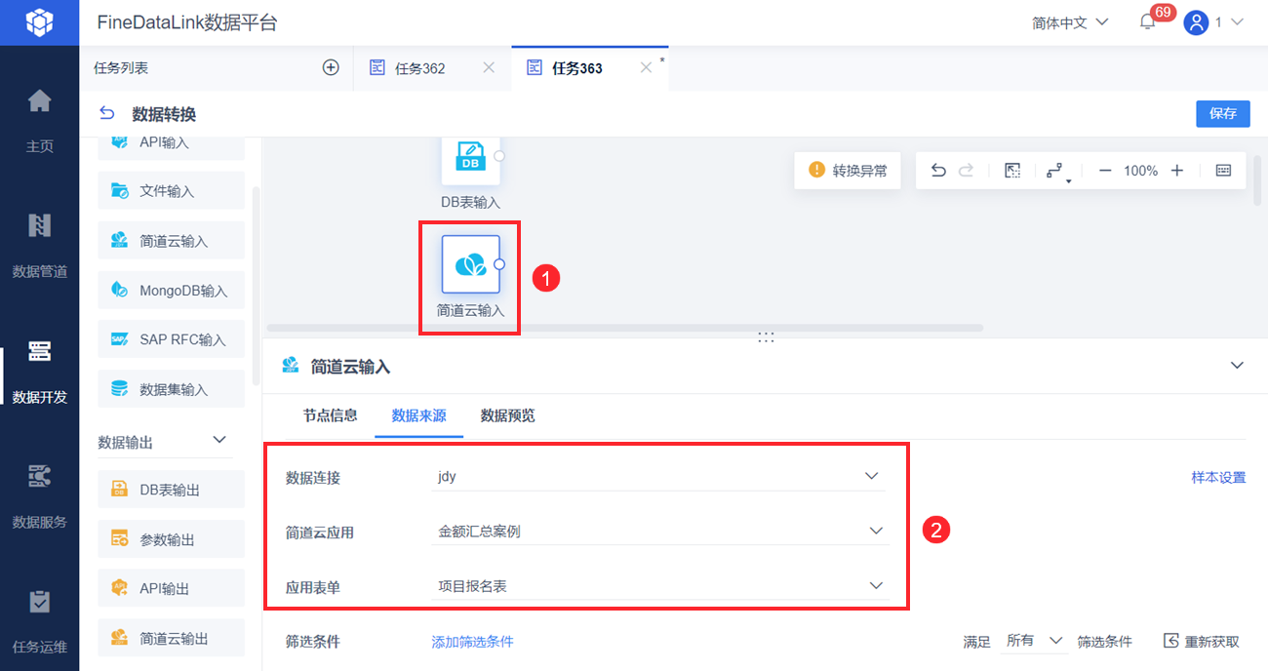Open the 数据预览 tab
This screenshot has width=1268, height=671.
[x=507, y=415]
